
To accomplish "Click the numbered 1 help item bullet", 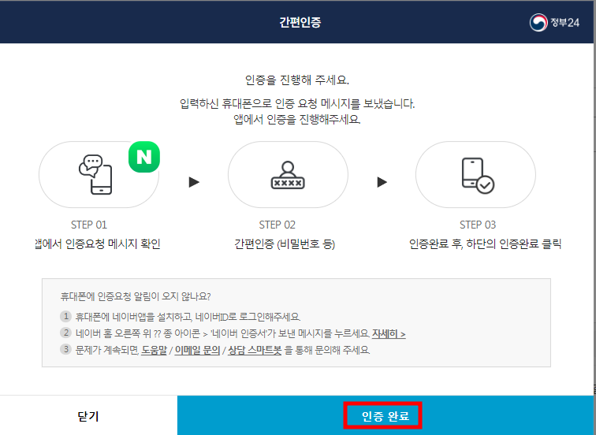I will pyautogui.click(x=65, y=316).
